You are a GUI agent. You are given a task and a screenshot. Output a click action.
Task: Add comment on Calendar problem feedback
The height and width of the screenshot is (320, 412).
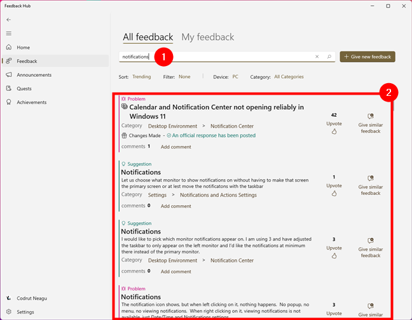[x=175, y=147]
